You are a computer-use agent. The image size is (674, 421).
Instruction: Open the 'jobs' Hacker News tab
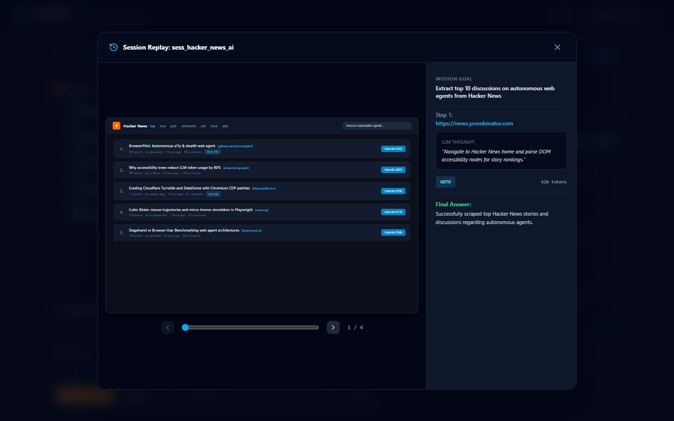click(226, 126)
